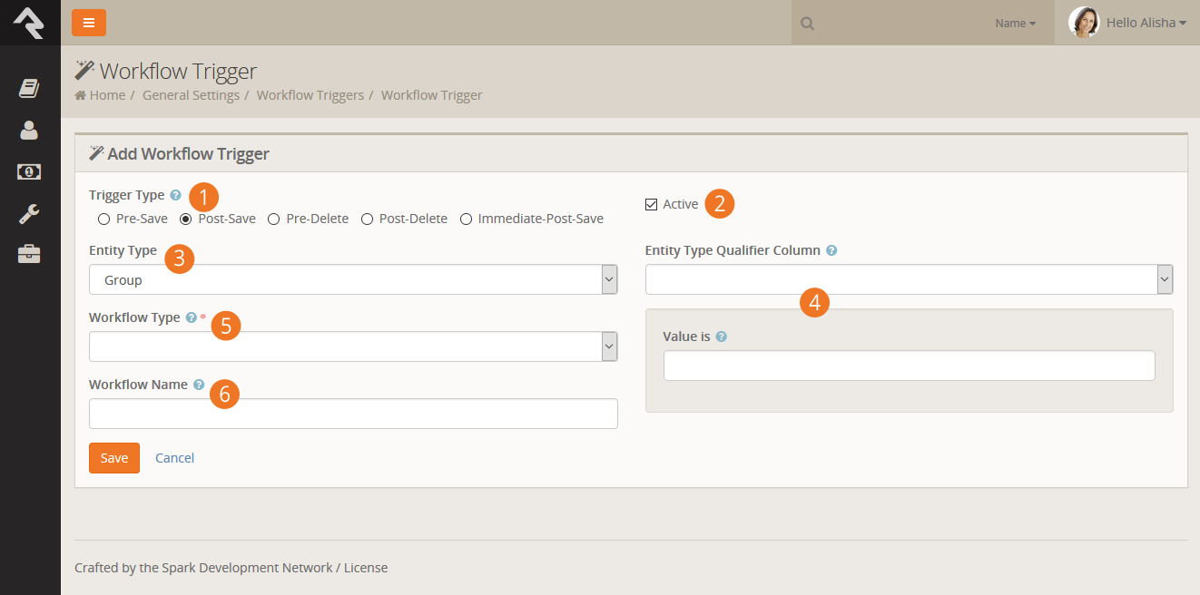Open the Workflow Type dropdown

click(x=353, y=346)
